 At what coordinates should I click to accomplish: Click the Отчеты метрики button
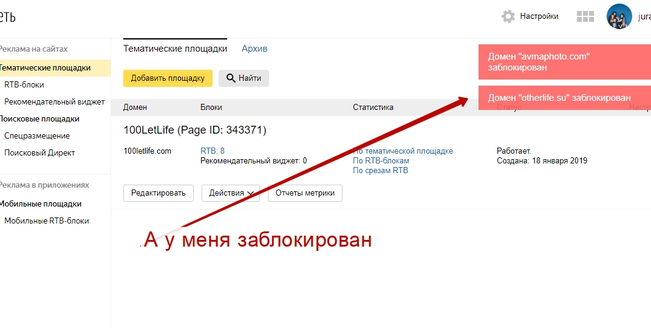(305, 193)
